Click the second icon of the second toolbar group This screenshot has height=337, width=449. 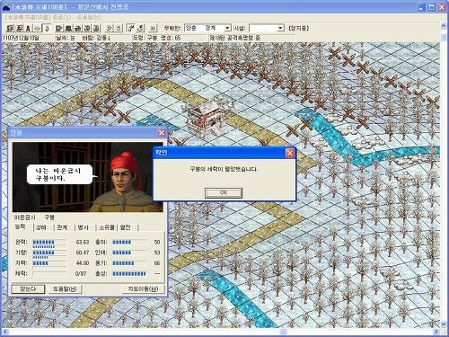point(68,28)
